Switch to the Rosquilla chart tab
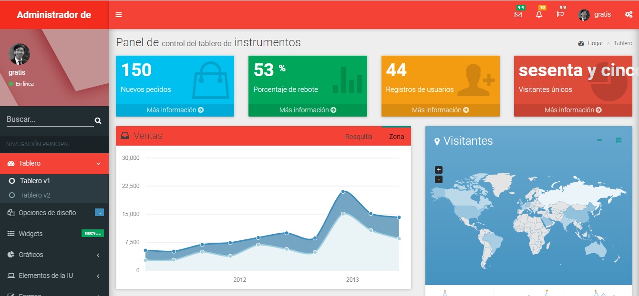Image resolution: width=639 pixels, height=296 pixels. point(359,137)
